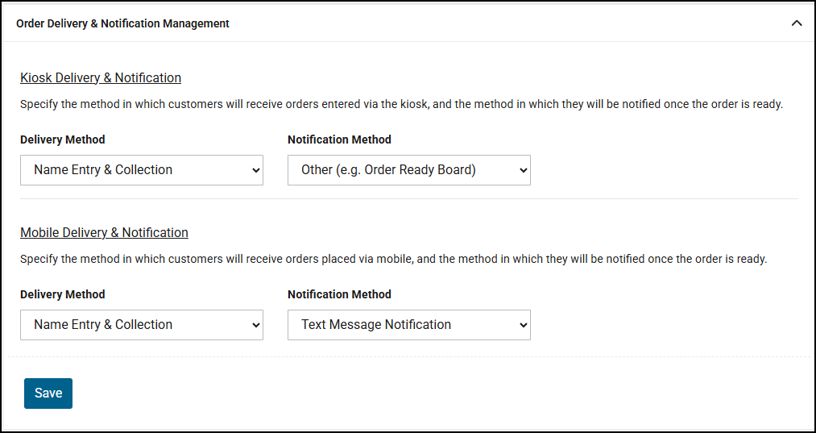Click the Order Delivery & Notification Management title

(122, 23)
